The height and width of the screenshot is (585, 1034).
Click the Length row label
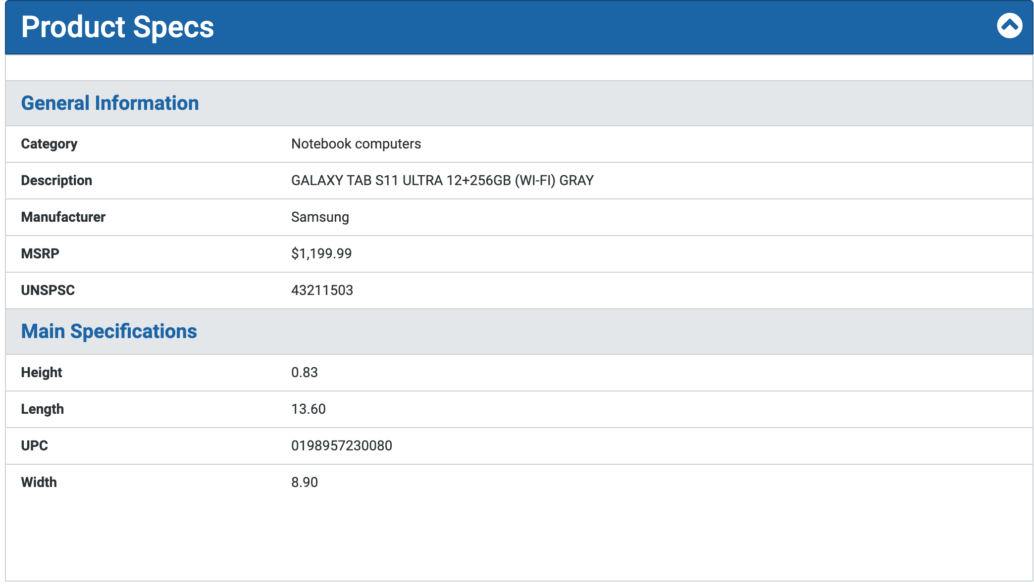coord(42,409)
